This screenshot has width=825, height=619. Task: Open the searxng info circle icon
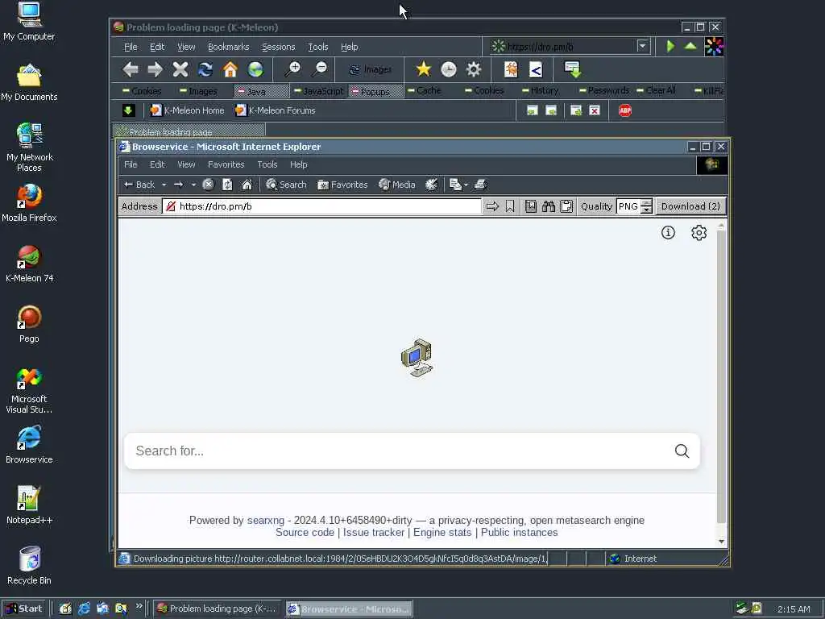pyautogui.click(x=668, y=233)
